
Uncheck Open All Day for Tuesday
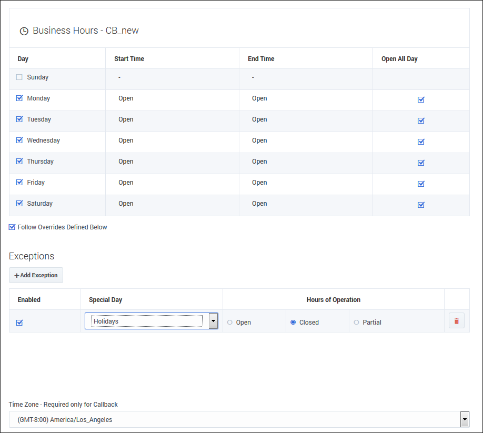421,120
